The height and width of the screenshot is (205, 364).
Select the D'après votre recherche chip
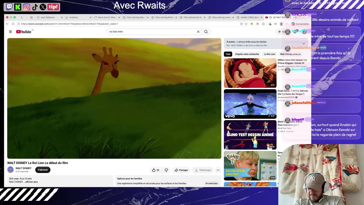tap(247, 54)
